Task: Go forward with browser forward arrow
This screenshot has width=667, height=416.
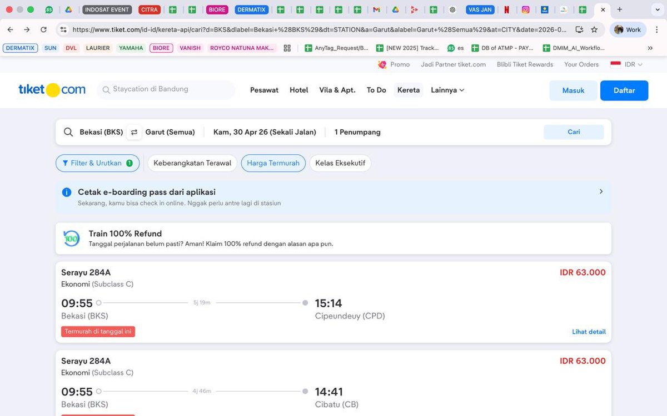Action: (x=27, y=29)
